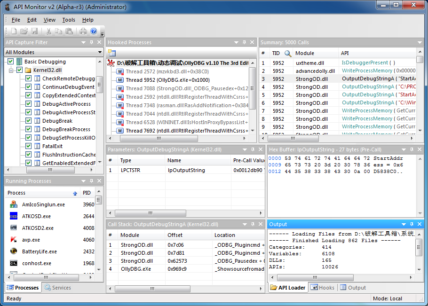Viewport: 428px width, 306px height.
Task: Open the Hooked Processes panel options arrow
Action: [237, 42]
